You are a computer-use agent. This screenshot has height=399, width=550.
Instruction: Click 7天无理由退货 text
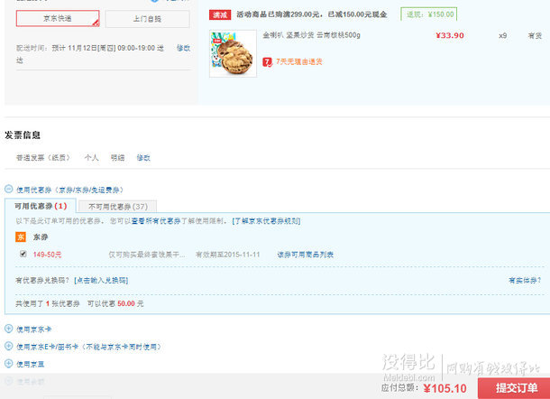click(x=298, y=61)
